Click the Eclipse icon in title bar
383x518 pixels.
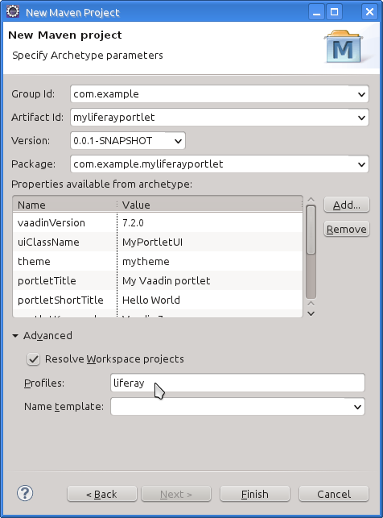pos(13,11)
